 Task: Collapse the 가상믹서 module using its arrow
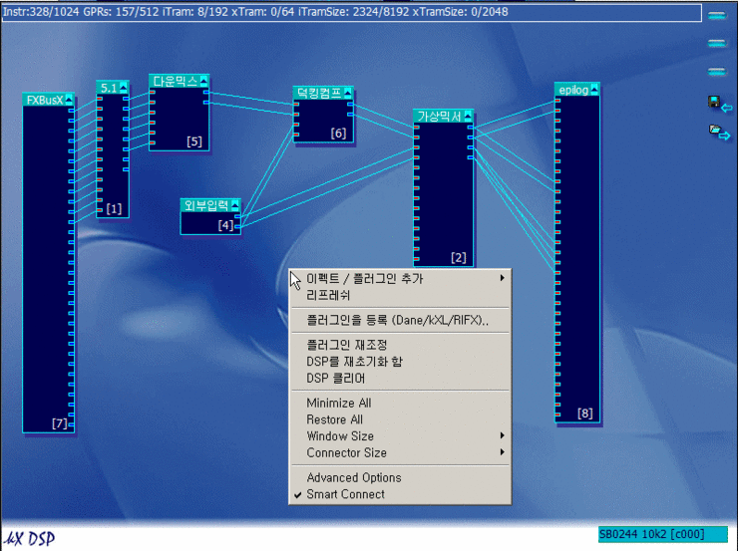coord(468,117)
